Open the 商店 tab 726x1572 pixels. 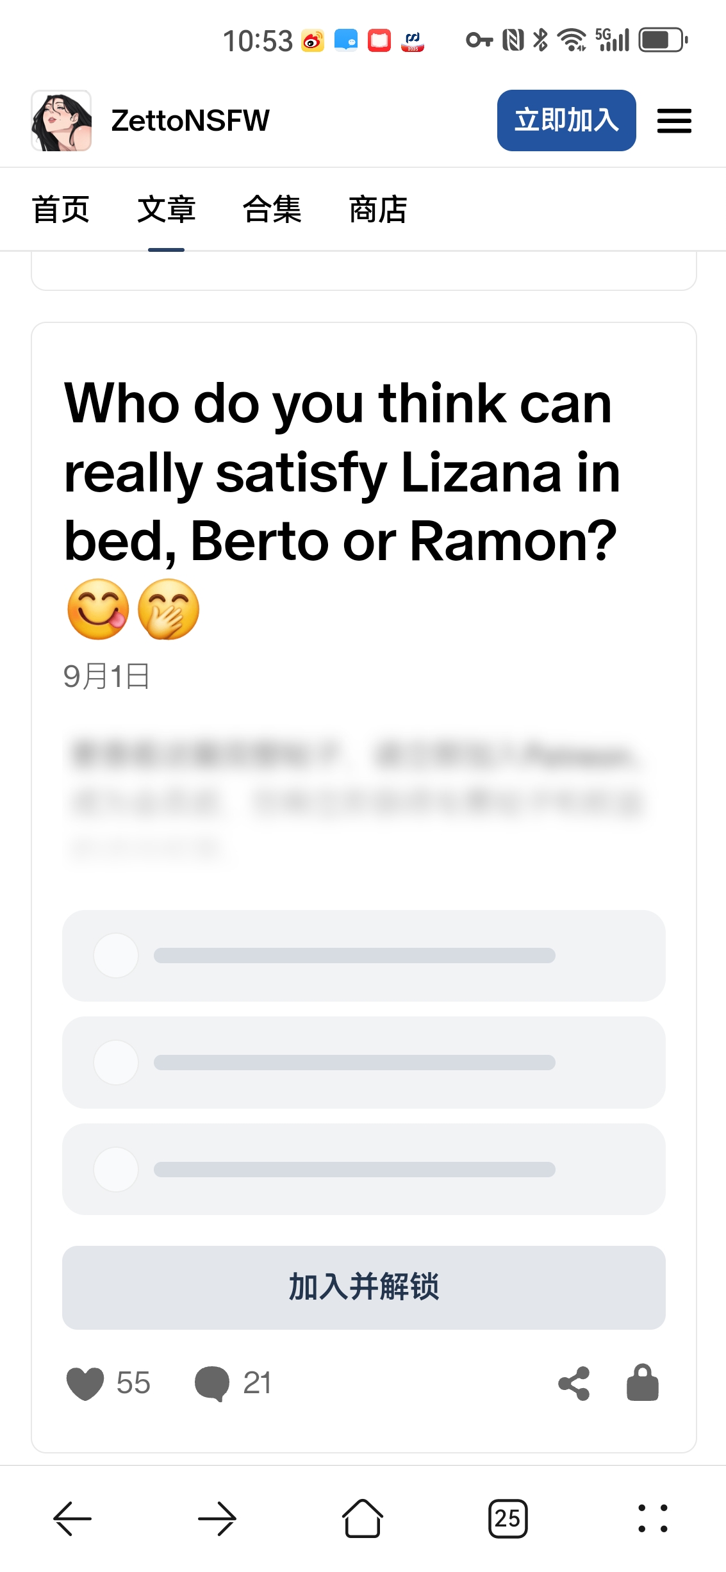(378, 210)
